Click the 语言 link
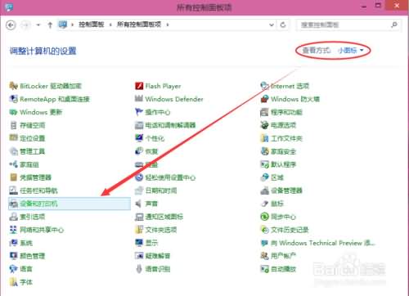This screenshot has width=409, height=296. pyautogui.click(x=26, y=269)
